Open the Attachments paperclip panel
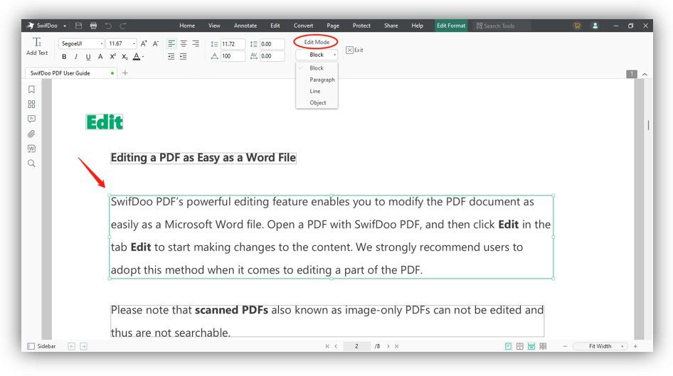This screenshot has height=376, width=673. coord(31,134)
